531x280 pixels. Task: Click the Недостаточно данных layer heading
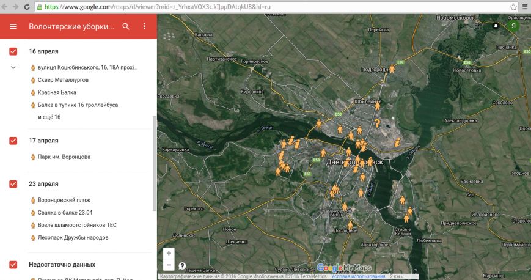pos(62,265)
